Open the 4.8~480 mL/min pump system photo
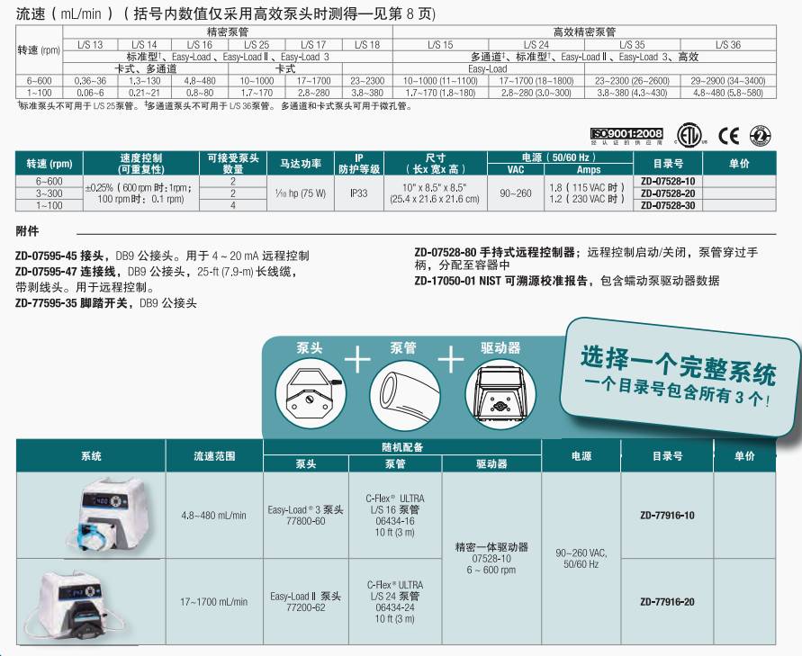The height and width of the screenshot is (656, 802). (90, 515)
